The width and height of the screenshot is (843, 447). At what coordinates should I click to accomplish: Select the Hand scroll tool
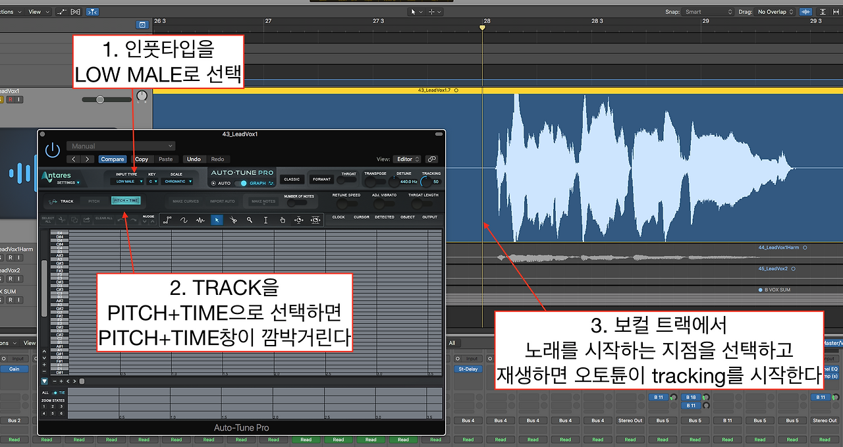283,220
